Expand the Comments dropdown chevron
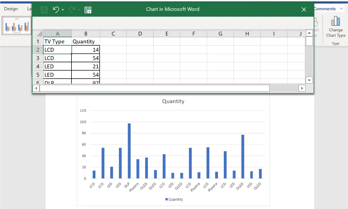This screenshot has width=348, height=209. [x=341, y=9]
